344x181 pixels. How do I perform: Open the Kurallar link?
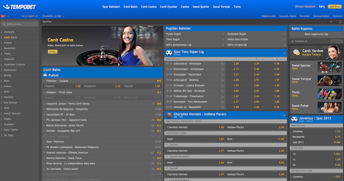[x=304, y=16]
